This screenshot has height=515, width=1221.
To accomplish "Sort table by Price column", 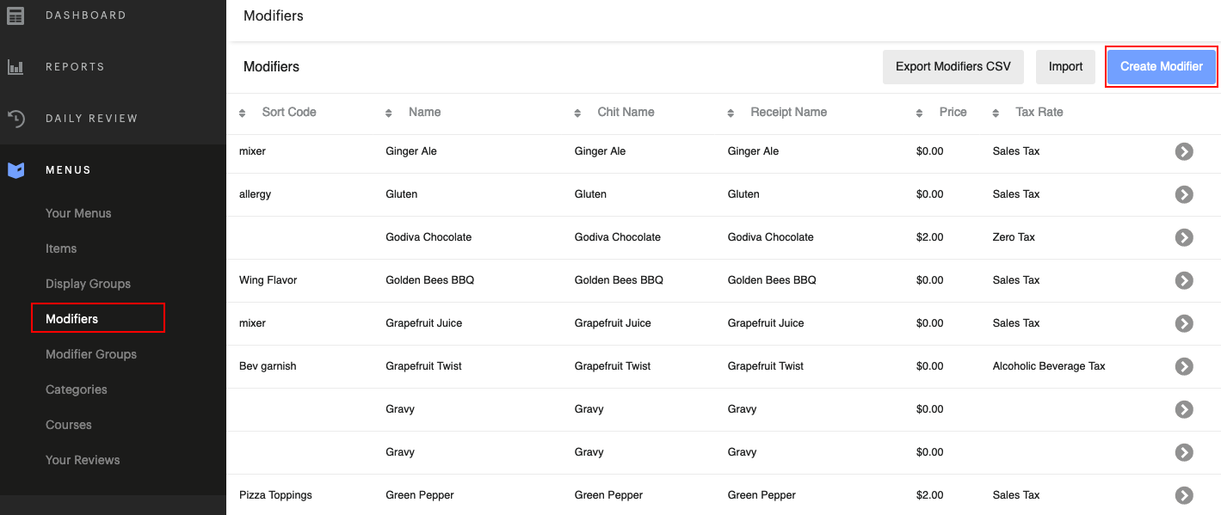I will pyautogui.click(x=952, y=112).
